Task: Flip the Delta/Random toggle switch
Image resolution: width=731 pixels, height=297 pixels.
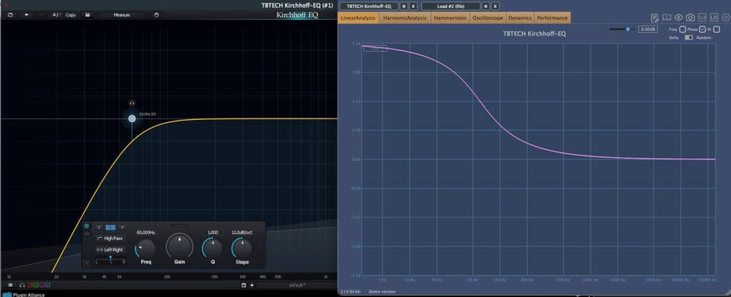Action: [x=688, y=37]
